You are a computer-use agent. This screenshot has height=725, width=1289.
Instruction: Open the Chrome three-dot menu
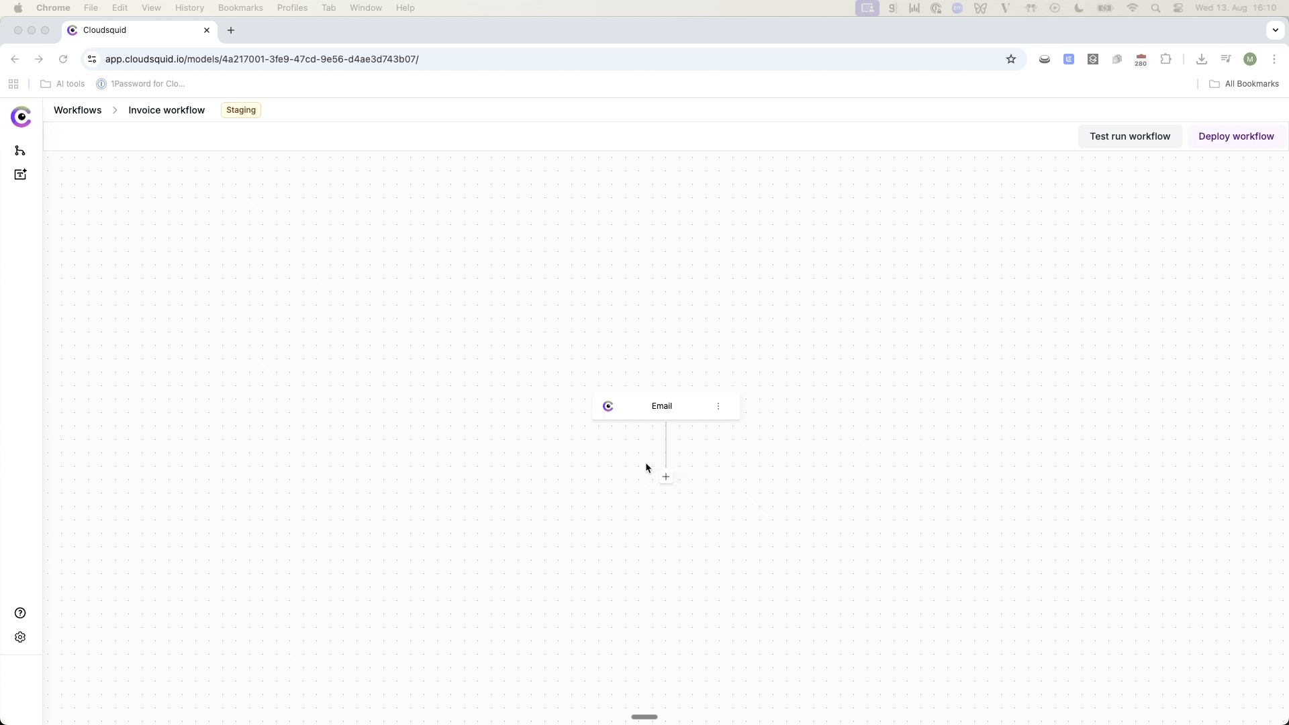click(1274, 59)
